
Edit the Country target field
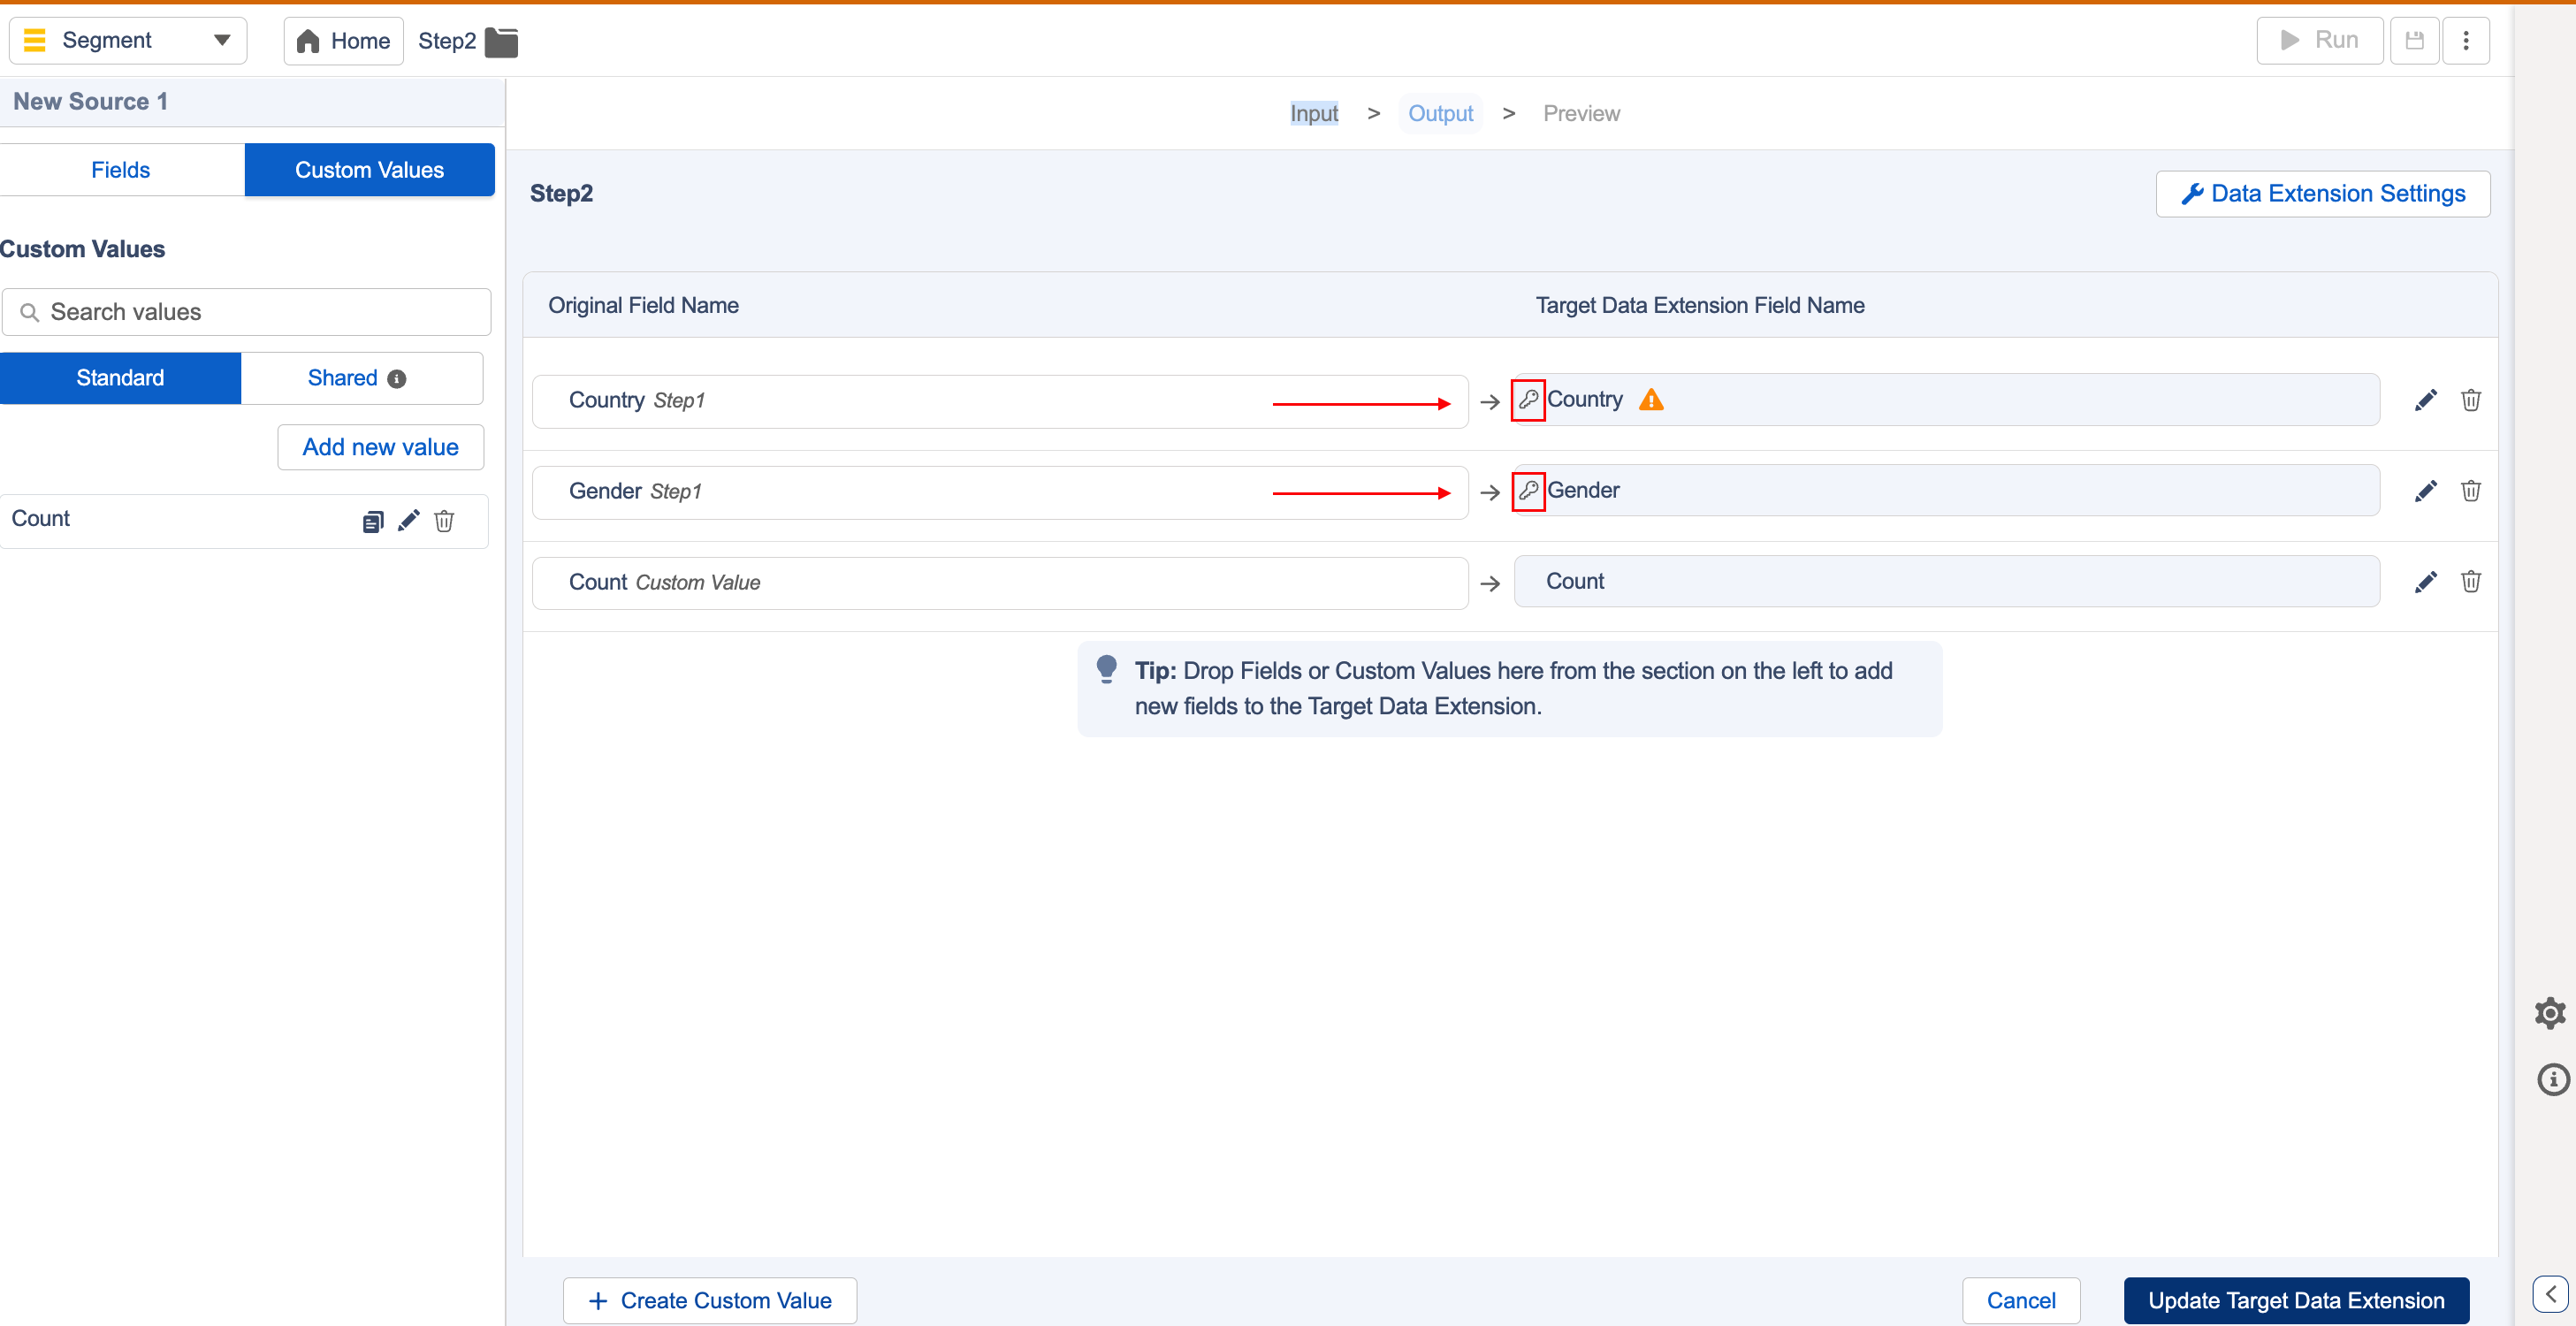[x=2425, y=400]
